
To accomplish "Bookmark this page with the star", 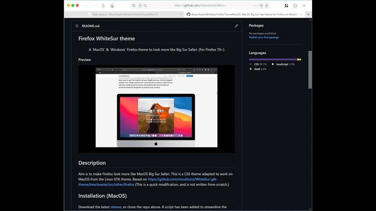I will pyautogui.click(x=267, y=5).
